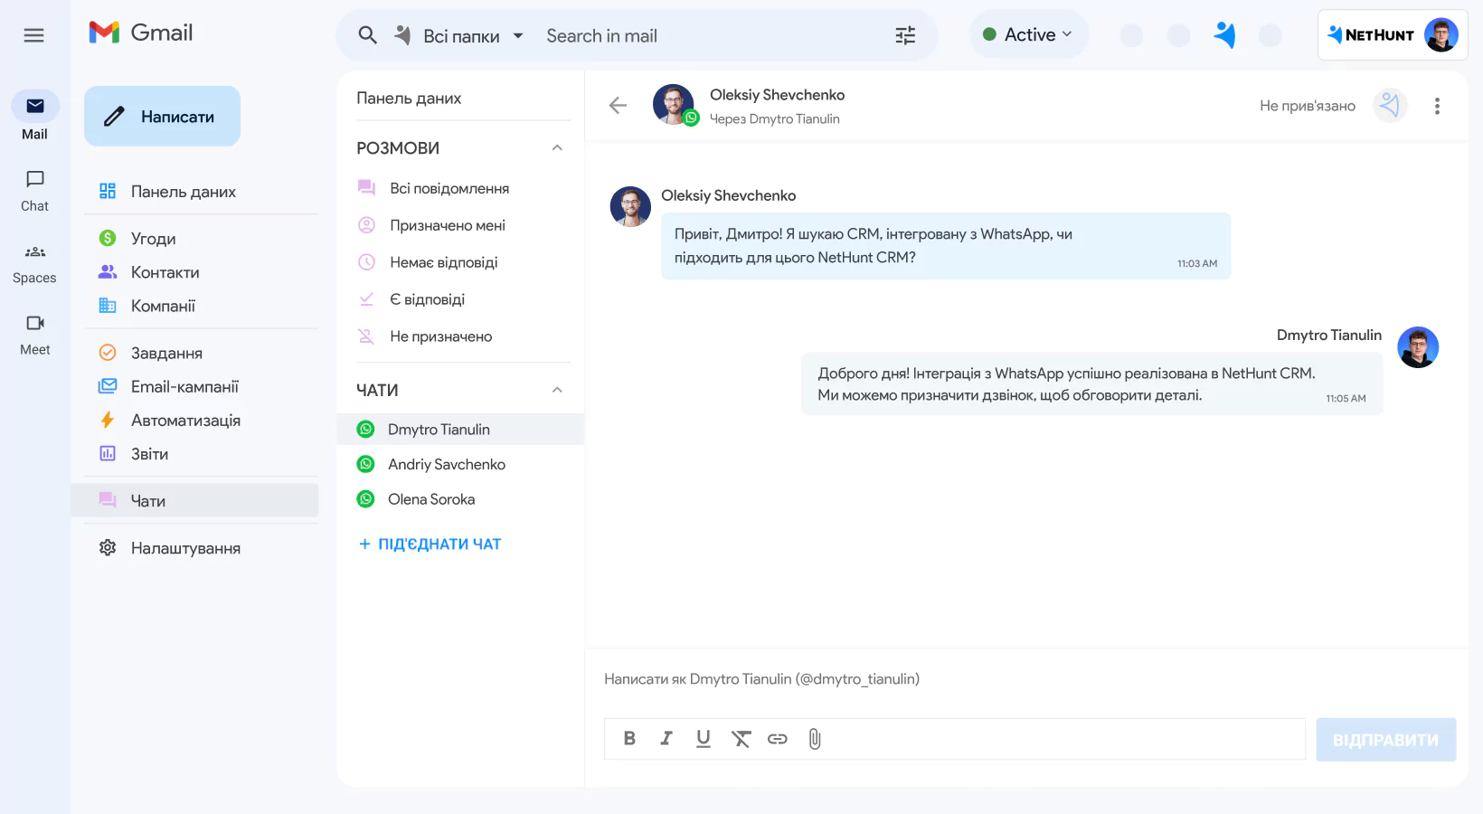Image resolution: width=1483 pixels, height=814 pixels.
Task: Click Панель даних panel header
Action: 409,98
